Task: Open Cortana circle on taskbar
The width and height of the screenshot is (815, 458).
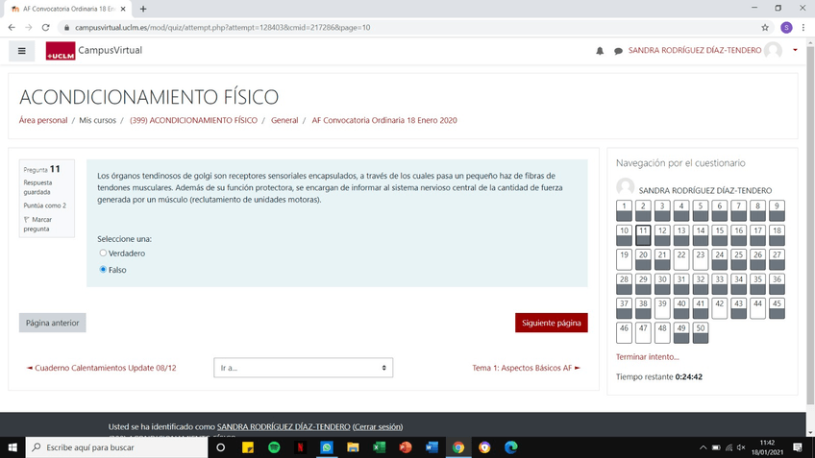Action: click(220, 447)
